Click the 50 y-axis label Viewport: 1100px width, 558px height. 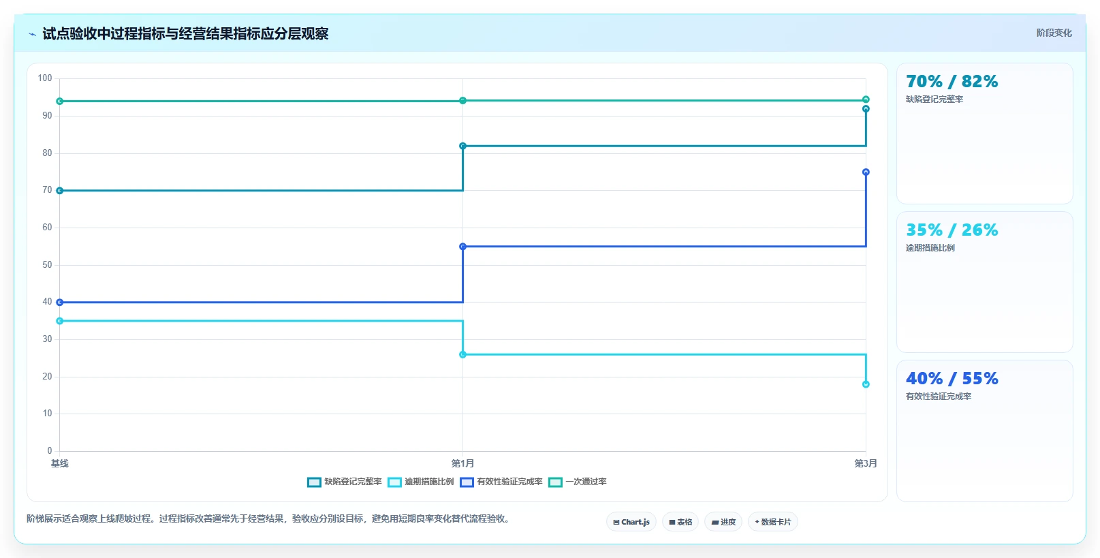(47, 265)
